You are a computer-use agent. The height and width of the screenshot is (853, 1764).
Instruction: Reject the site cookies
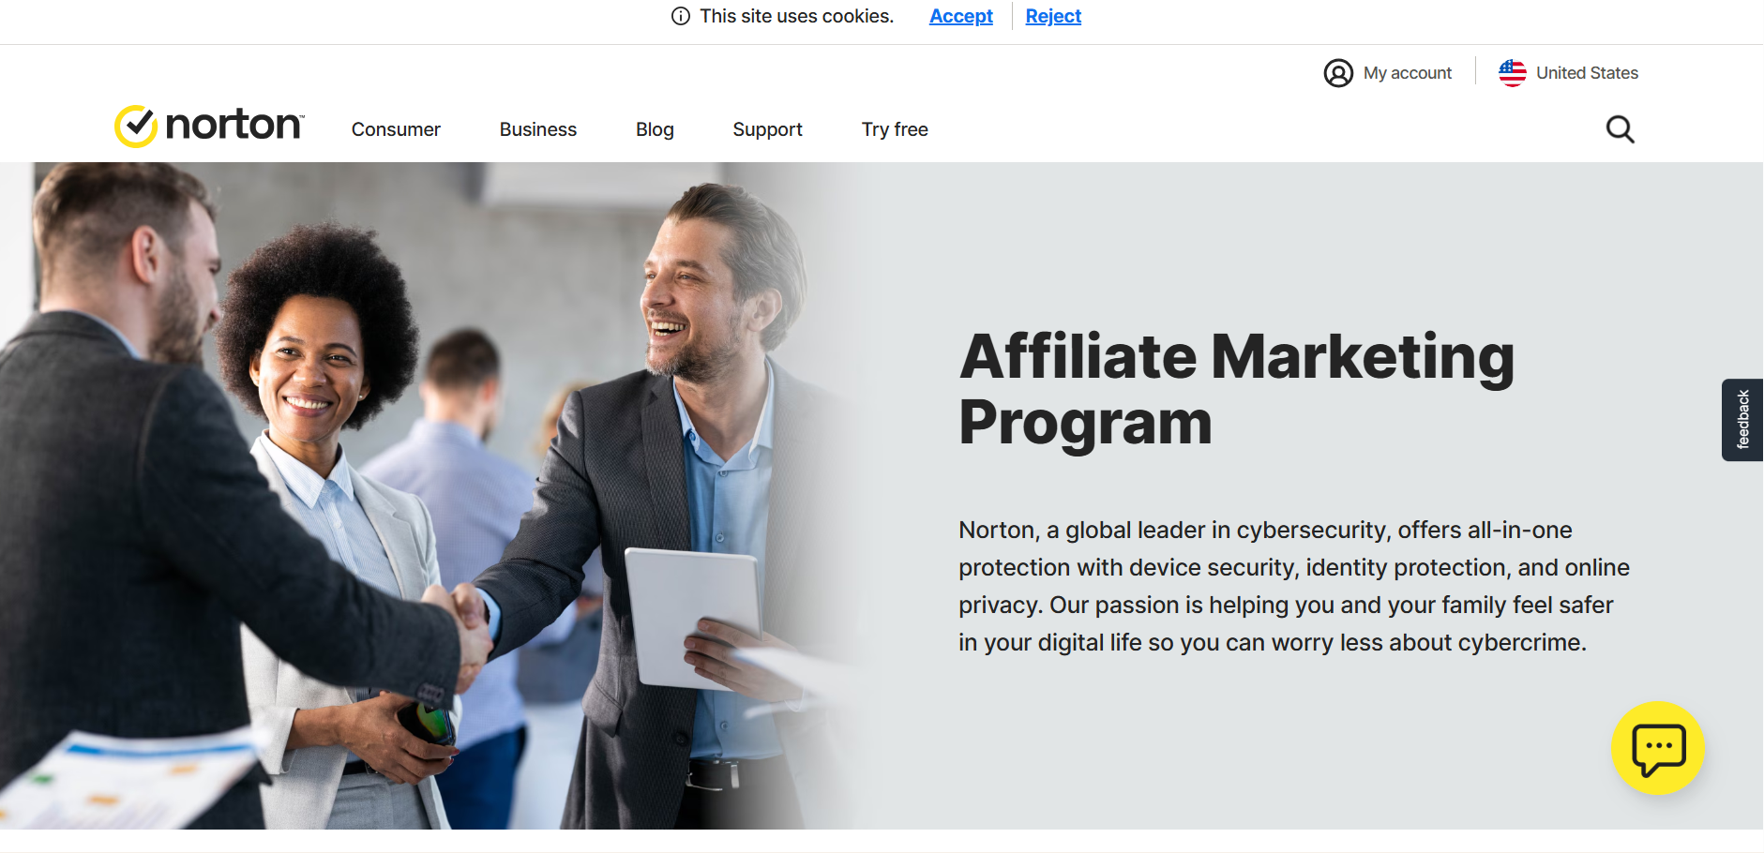click(x=1053, y=16)
